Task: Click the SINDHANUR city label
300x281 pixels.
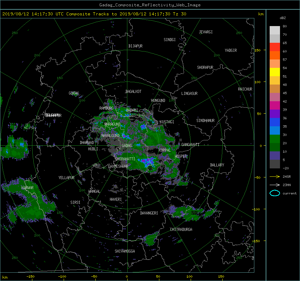Action: pyautogui.click(x=205, y=121)
